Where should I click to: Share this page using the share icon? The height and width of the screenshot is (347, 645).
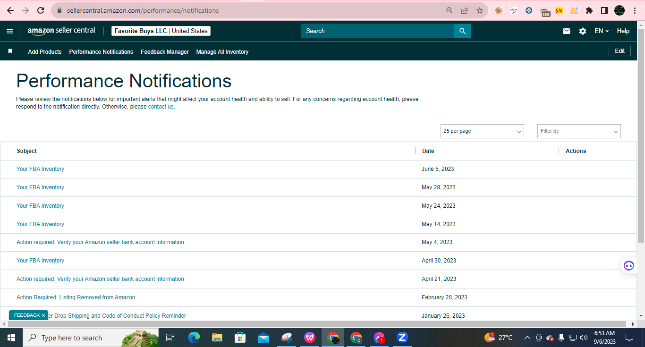(x=465, y=10)
